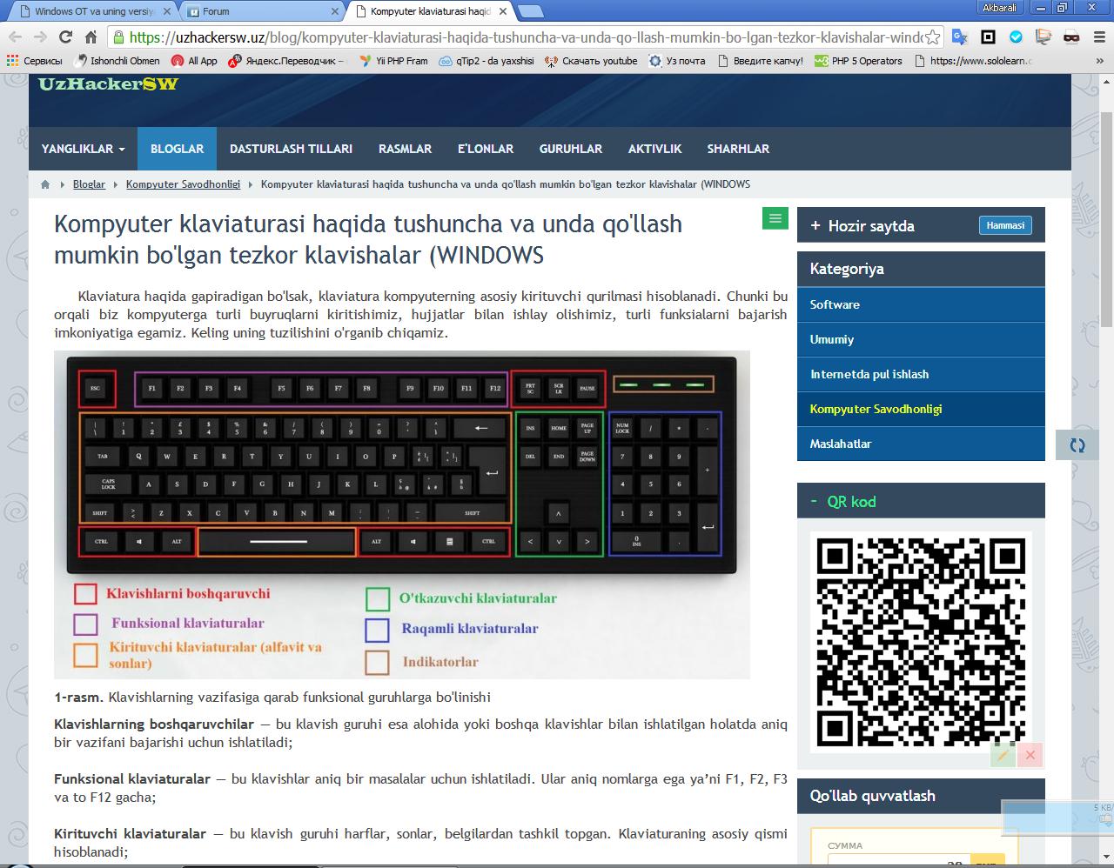Image resolution: width=1114 pixels, height=868 pixels.
Task: Collapse the QR kod panel
Action: pyautogui.click(x=815, y=502)
